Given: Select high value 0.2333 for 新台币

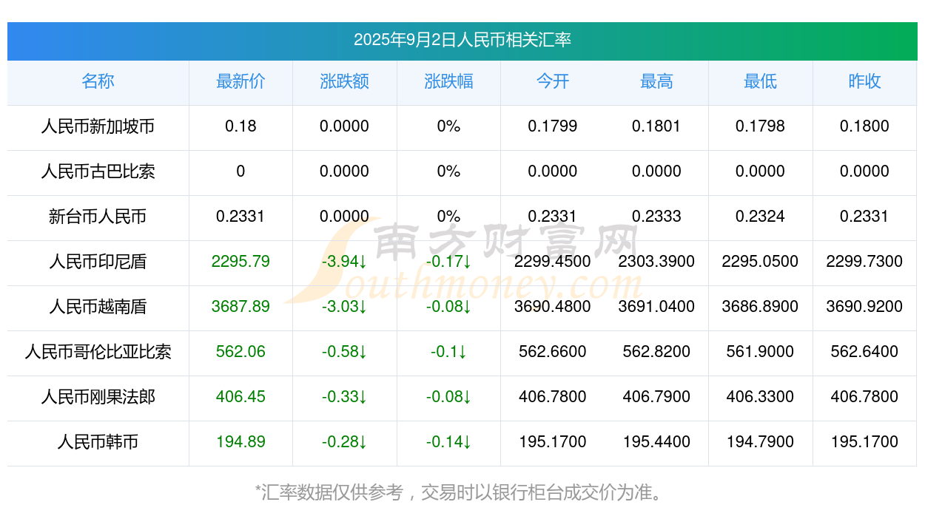Looking at the screenshot, I should coord(656,217).
